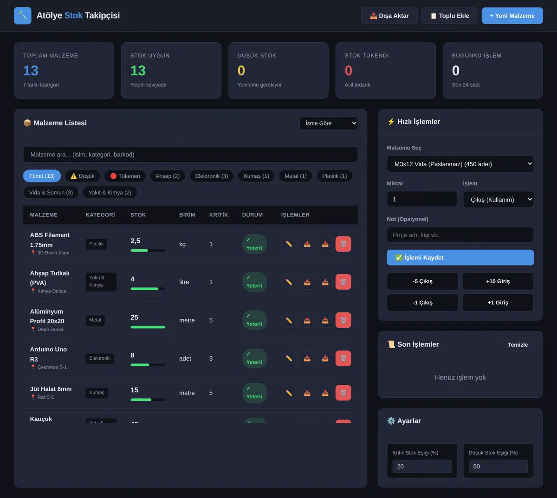Choose the Vida & Somun (3) filter
This screenshot has height=498, width=557.
(51, 193)
